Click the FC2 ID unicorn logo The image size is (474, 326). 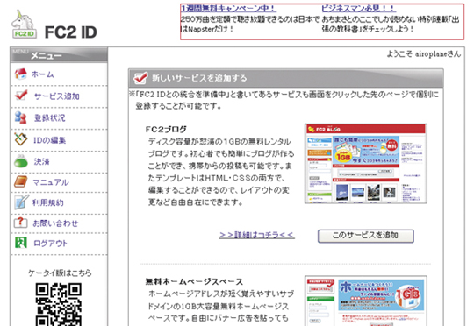25,25
